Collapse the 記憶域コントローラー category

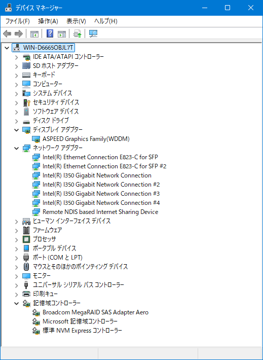coord(17,304)
